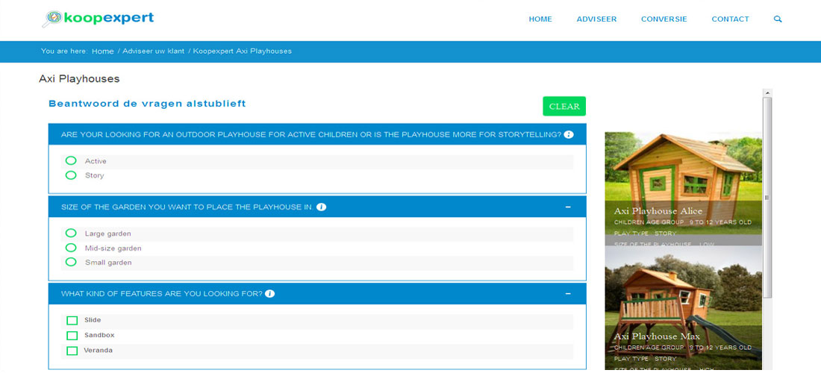Click the Axi Playhouses heading
Viewport: 821px width, 373px height.
[x=79, y=79]
